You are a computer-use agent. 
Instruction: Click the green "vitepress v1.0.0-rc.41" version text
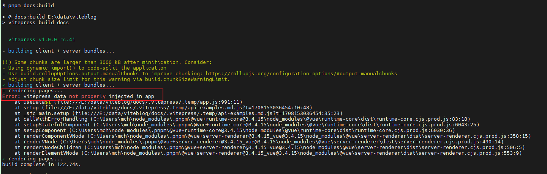tap(38, 40)
